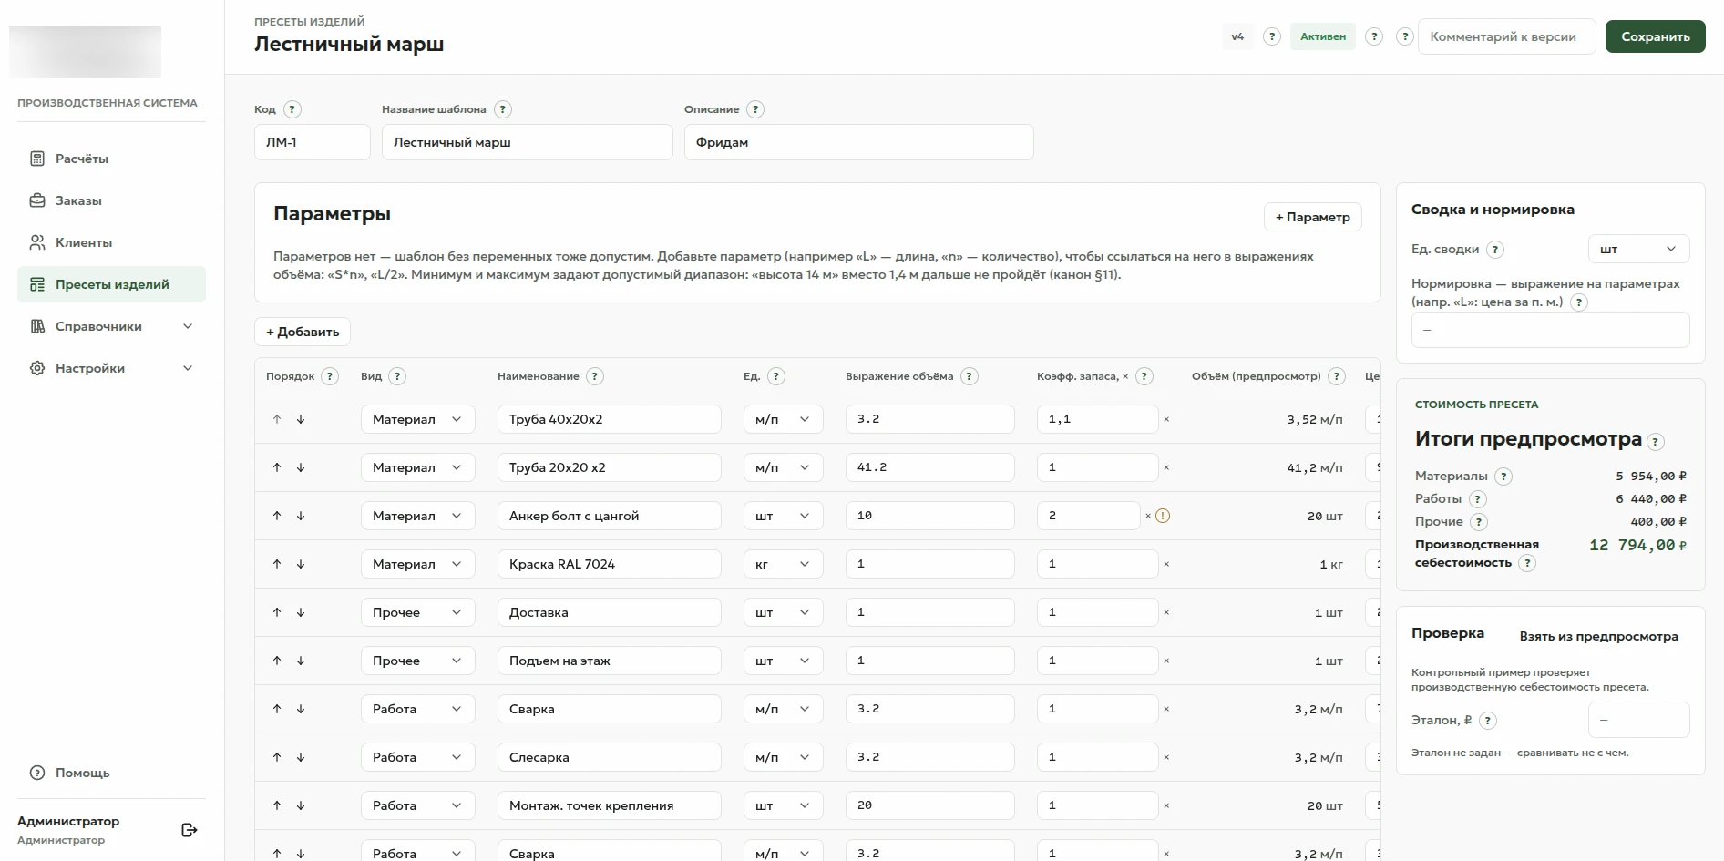Click help icon next to Материалы total
This screenshot has width=1724, height=861.
click(x=1504, y=477)
